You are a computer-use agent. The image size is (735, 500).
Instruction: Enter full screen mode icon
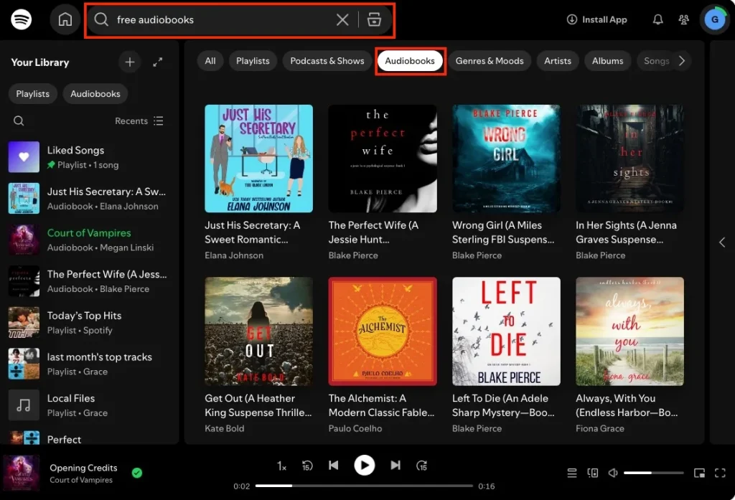pos(720,473)
